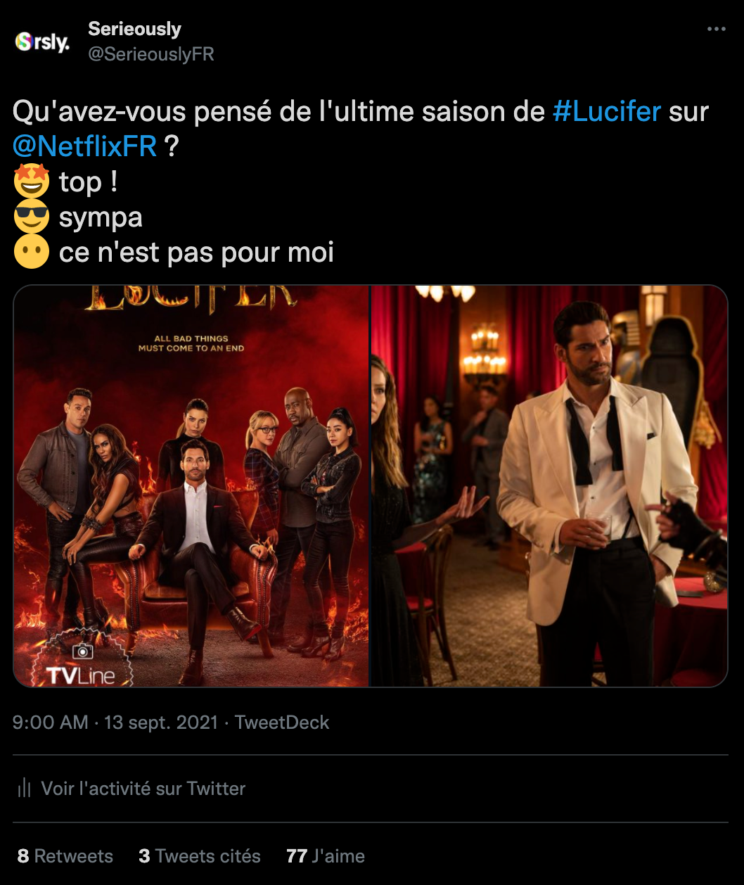The image size is (744, 885).
Task: Click the Srsly profile avatar logo
Action: click(43, 42)
